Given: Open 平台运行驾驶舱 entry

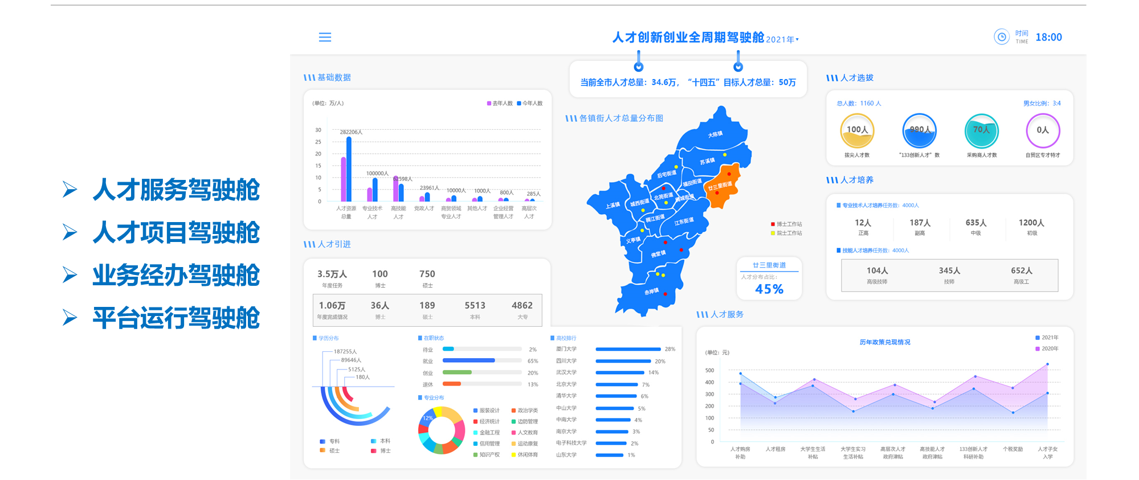Looking at the screenshot, I should click(x=176, y=318).
